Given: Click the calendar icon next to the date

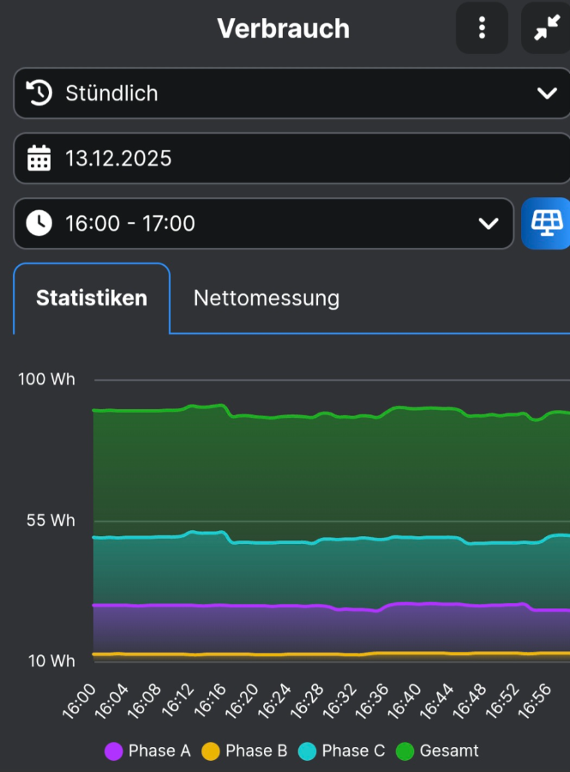Looking at the screenshot, I should [39, 159].
